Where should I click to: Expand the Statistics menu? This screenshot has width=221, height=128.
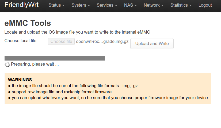(181, 5)
